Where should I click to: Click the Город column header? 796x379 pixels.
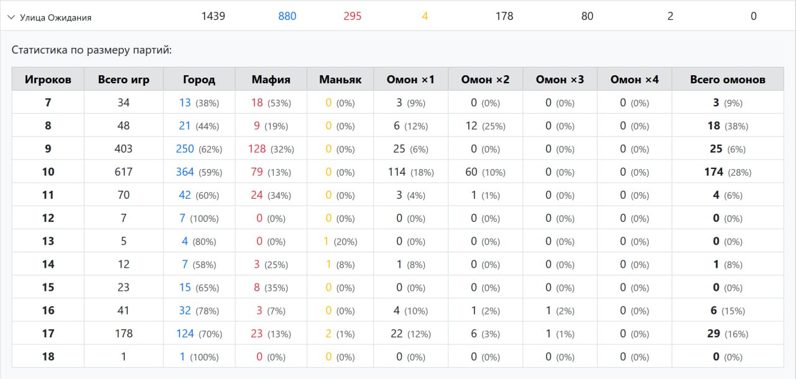tap(199, 80)
